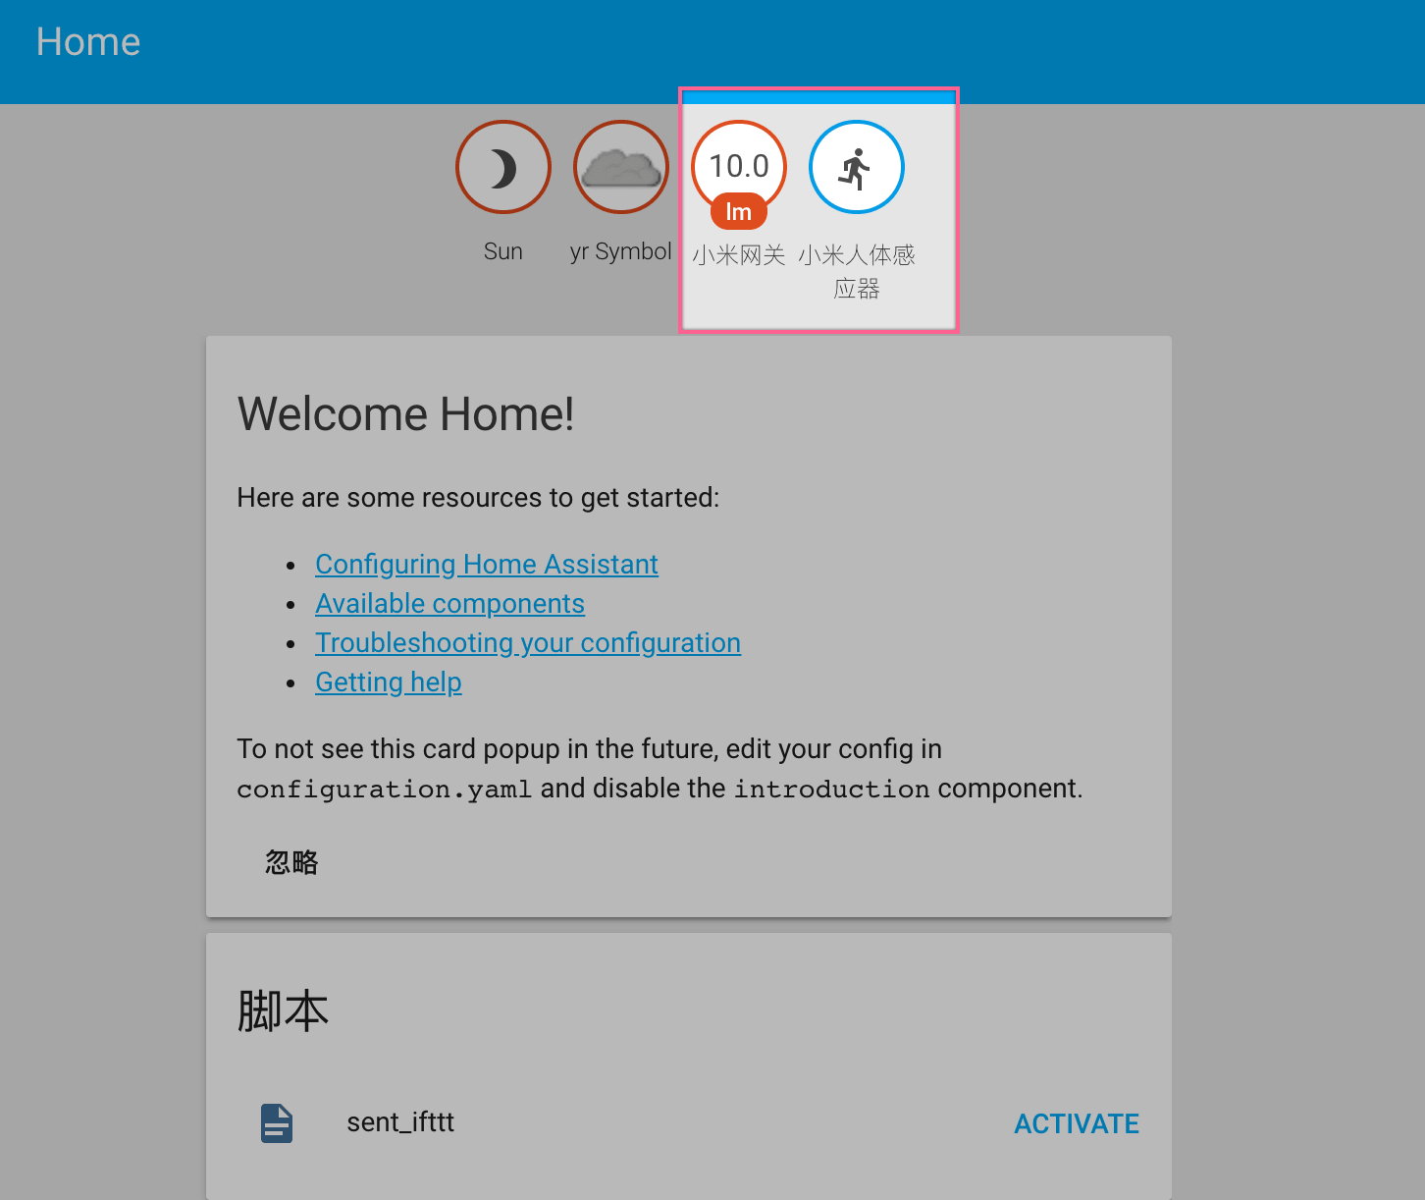Open the Configuring Home Assistant link
The height and width of the screenshot is (1200, 1425).
(x=486, y=565)
